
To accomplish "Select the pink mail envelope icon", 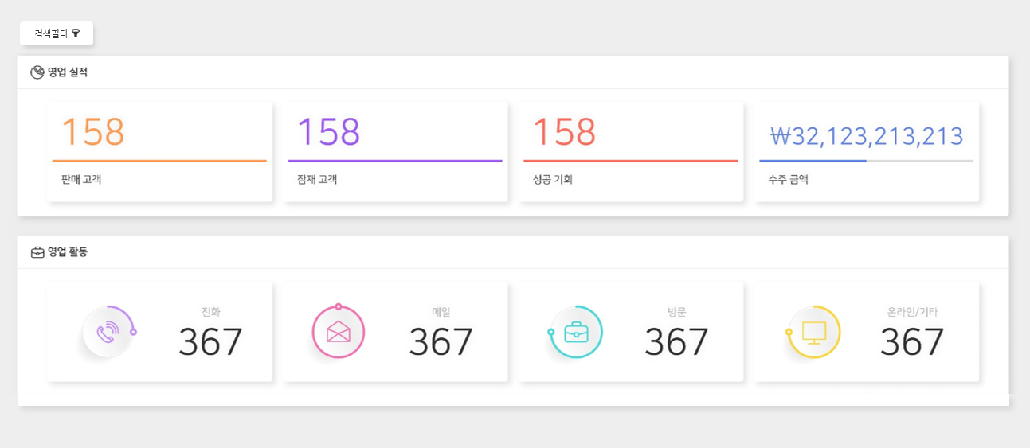I will click(339, 332).
